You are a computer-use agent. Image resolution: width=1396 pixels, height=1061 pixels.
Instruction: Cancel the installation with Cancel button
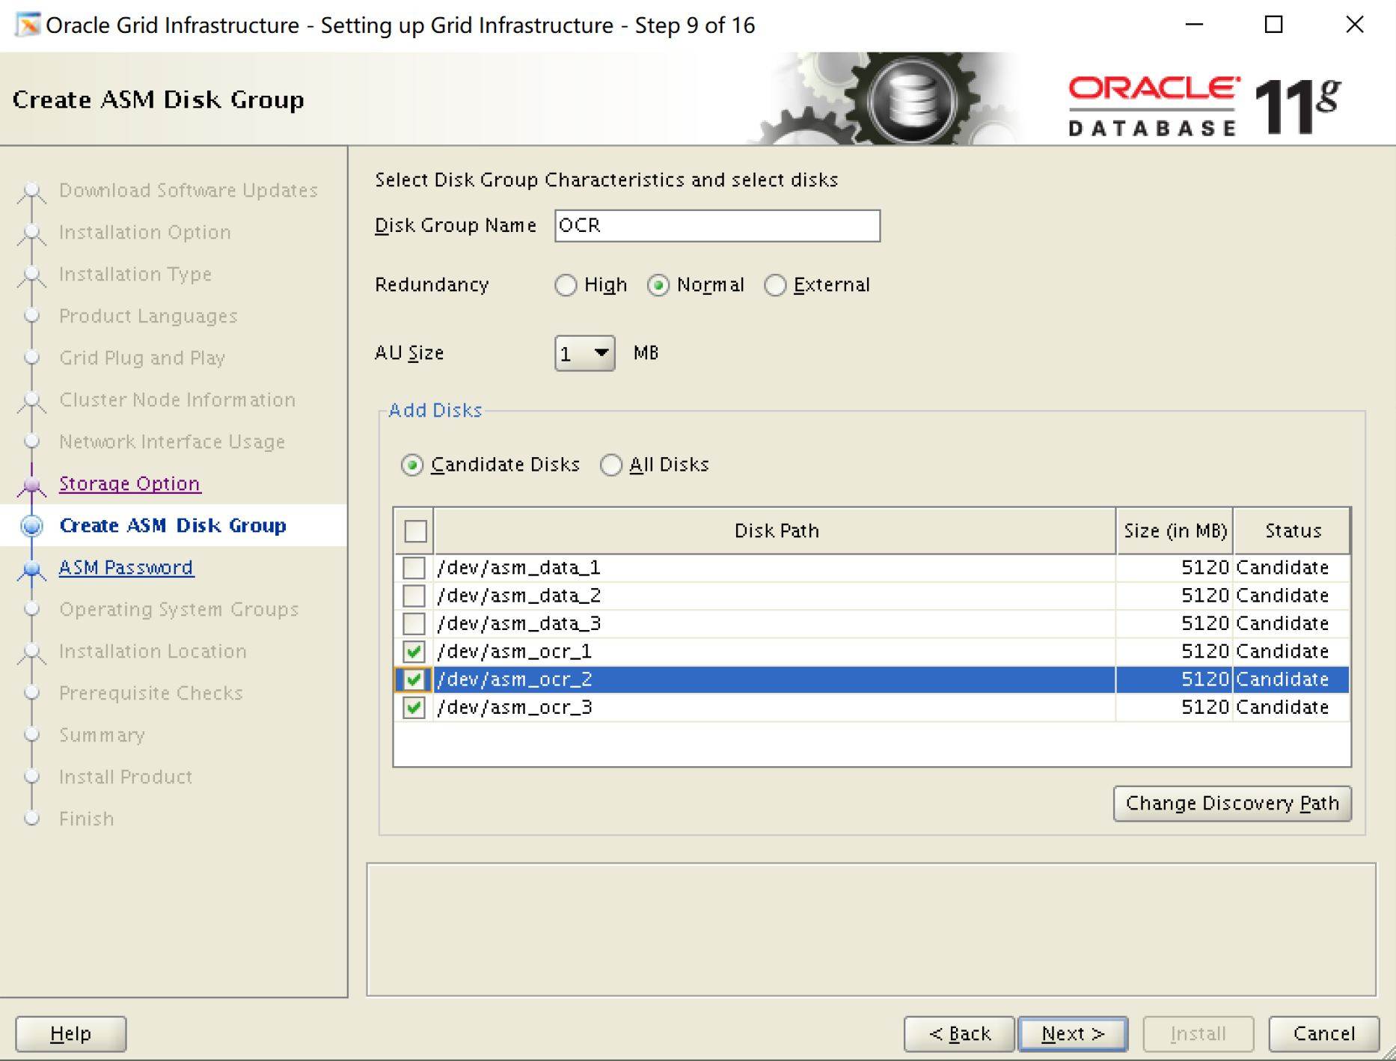coord(1323,1033)
